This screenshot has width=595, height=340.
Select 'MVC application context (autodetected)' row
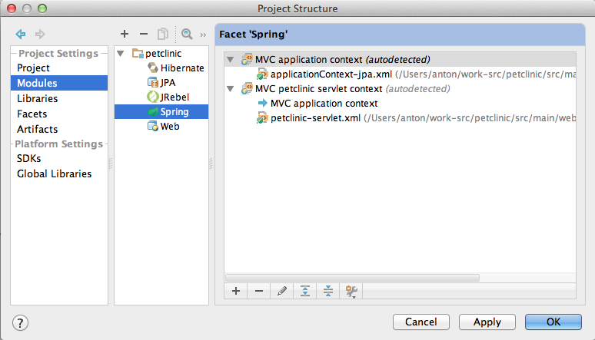click(400, 60)
